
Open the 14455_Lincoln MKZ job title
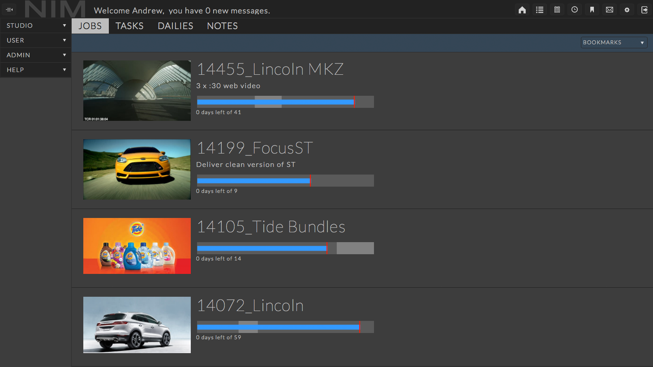(270, 69)
